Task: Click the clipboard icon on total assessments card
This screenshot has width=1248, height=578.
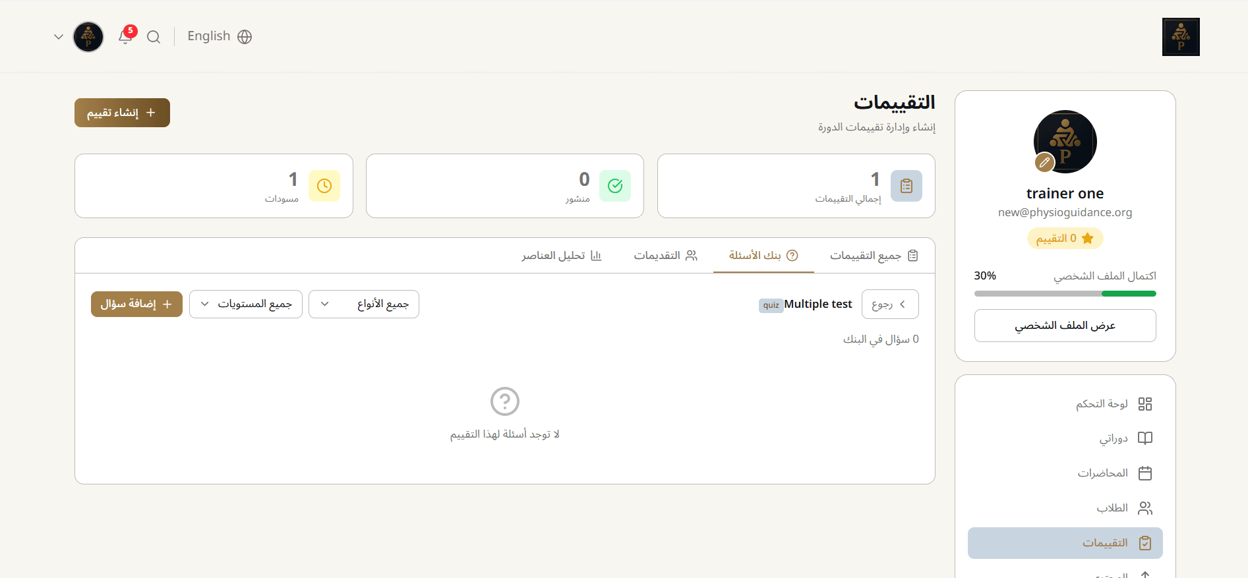Action: pos(906,186)
